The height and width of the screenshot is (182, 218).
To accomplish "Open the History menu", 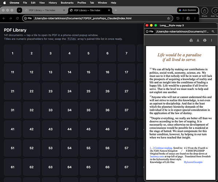I will (x=53, y=3).
